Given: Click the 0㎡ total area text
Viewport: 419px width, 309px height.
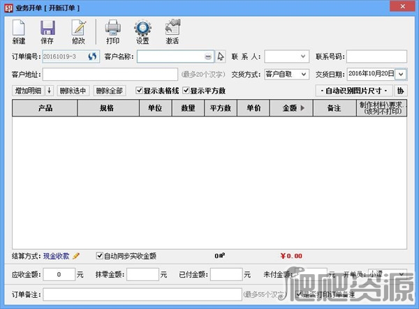Looking at the screenshot, I should [x=220, y=255].
